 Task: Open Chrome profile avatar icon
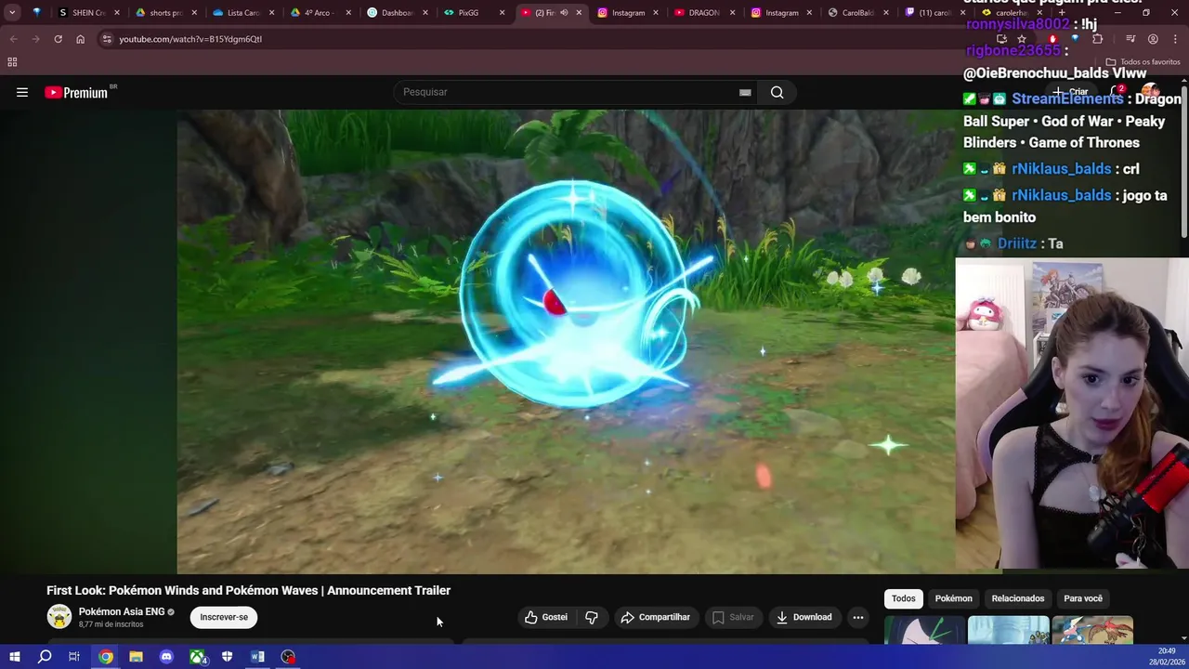coord(1153,39)
